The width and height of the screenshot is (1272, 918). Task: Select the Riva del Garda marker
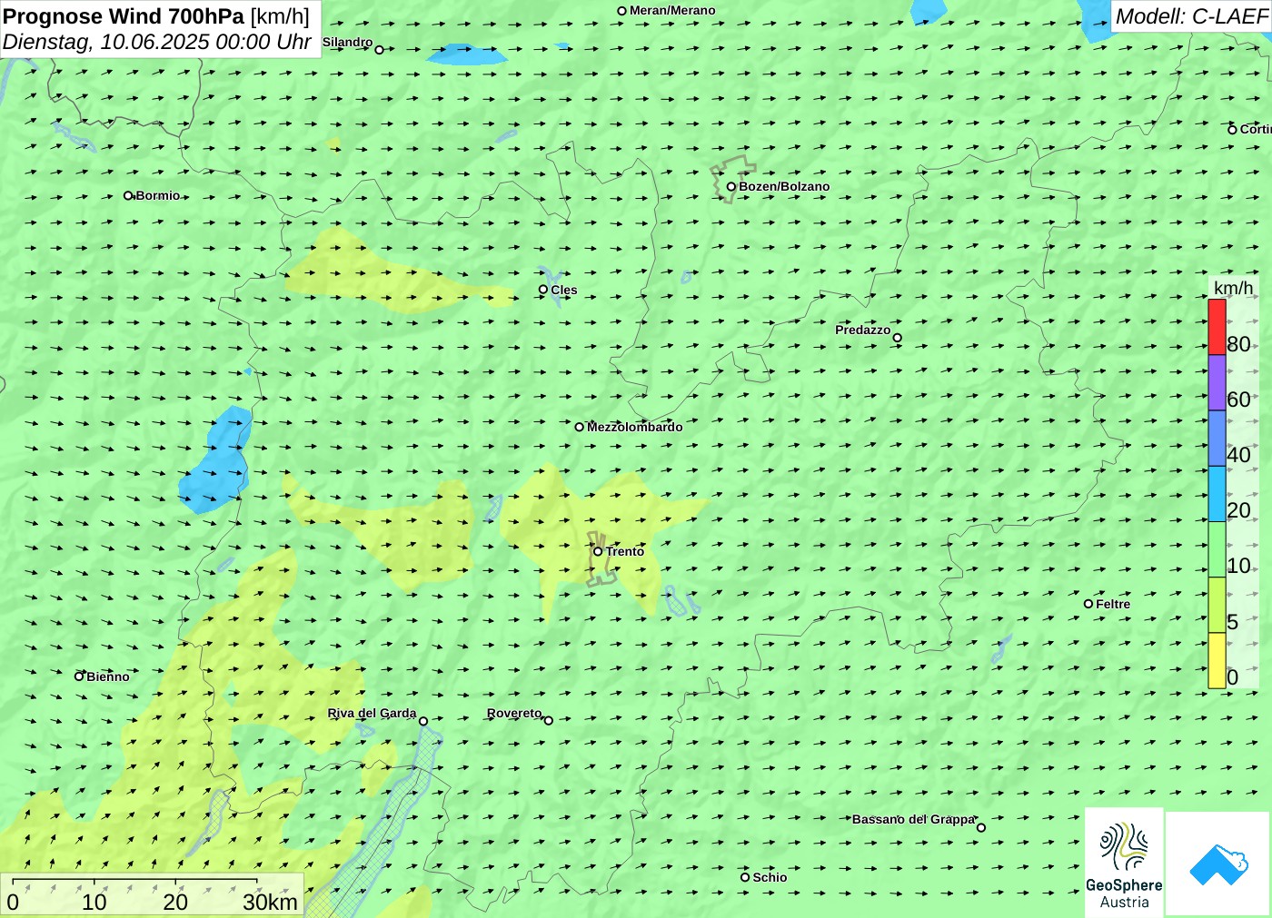coord(423,721)
